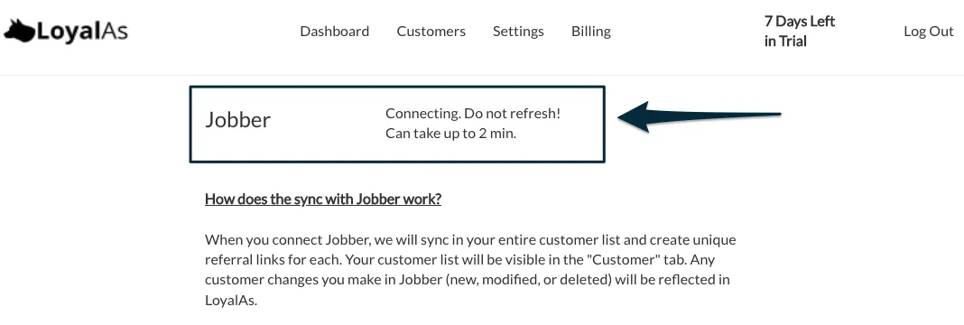Click the arrowhead pointing at Jobber box
This screenshot has height=325, width=964.
[634, 116]
